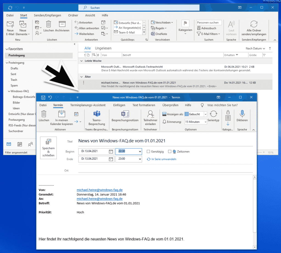Show Ungelesen messages filter
281x253 pixels.
[103, 48]
